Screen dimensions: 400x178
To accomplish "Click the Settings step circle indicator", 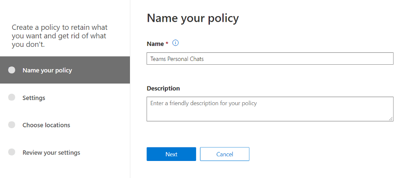I will click(x=12, y=98).
